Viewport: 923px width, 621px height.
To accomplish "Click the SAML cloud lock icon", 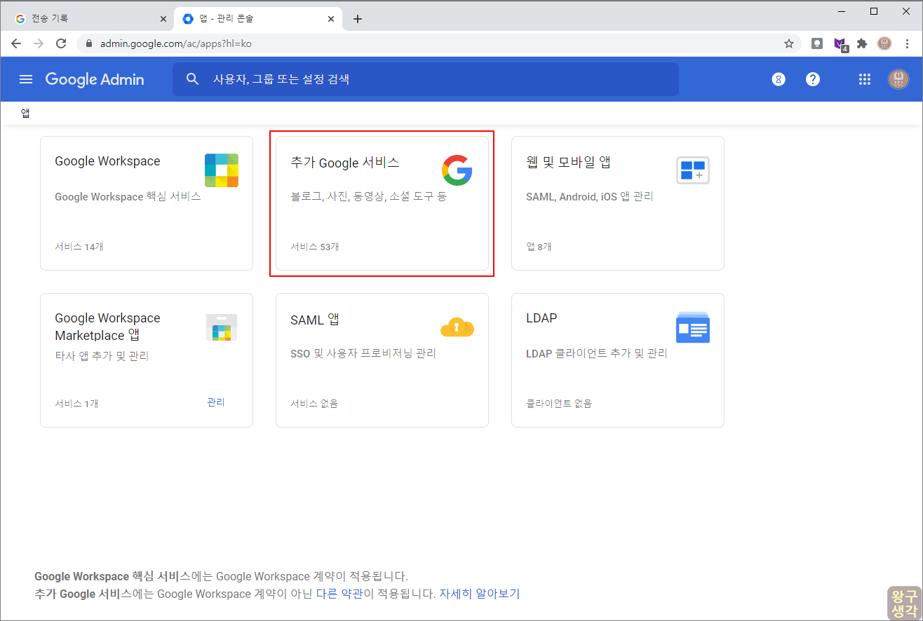I will coord(457,327).
